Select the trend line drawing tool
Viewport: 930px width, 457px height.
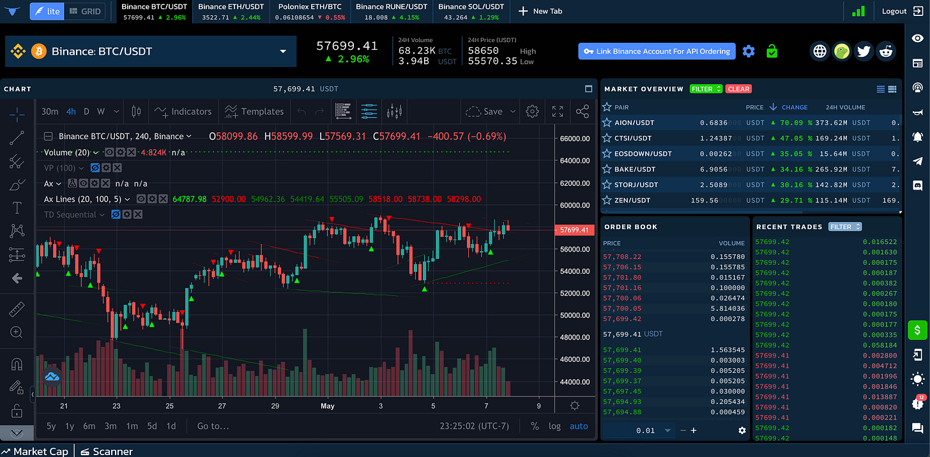[17, 138]
